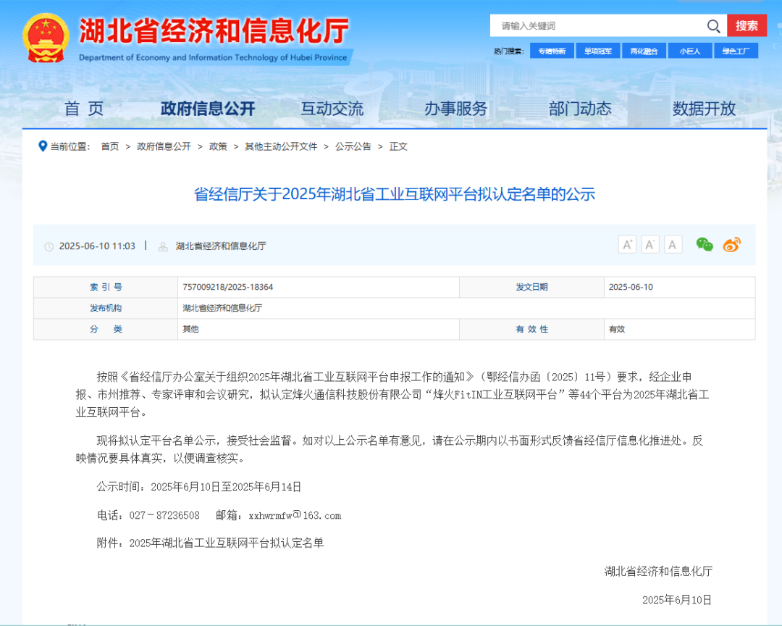Navigate to 公示公告 in the breadcrumb
Image resolution: width=782 pixels, height=626 pixels.
coord(353,146)
